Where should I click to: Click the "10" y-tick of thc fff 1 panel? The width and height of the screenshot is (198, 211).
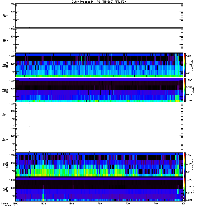coord(13,119)
